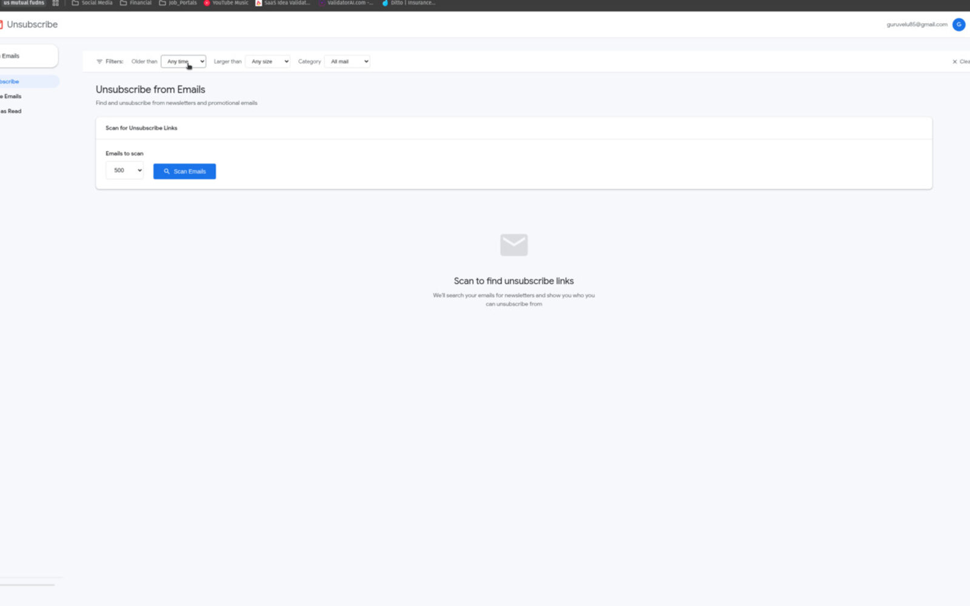Click the 'Unsubscribe' app title text
This screenshot has height=606, width=970.
click(x=32, y=24)
